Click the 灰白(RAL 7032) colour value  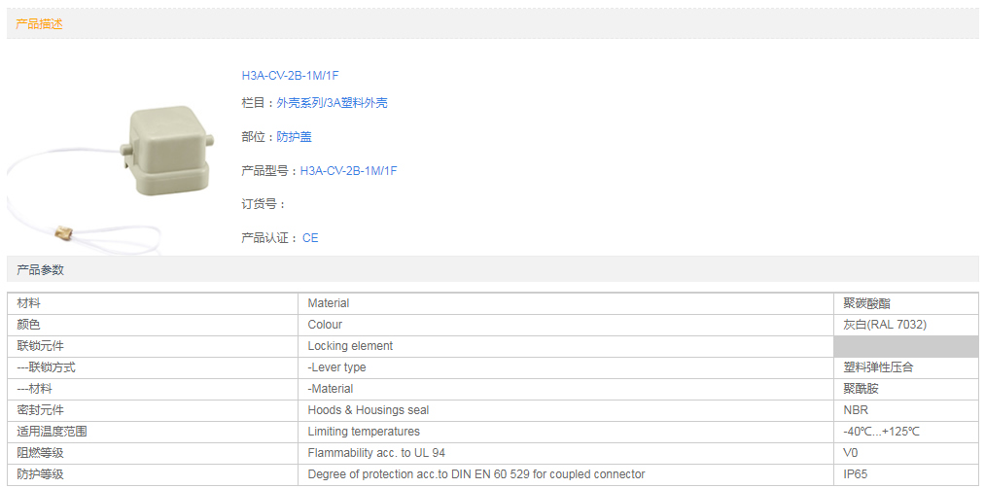point(884,325)
